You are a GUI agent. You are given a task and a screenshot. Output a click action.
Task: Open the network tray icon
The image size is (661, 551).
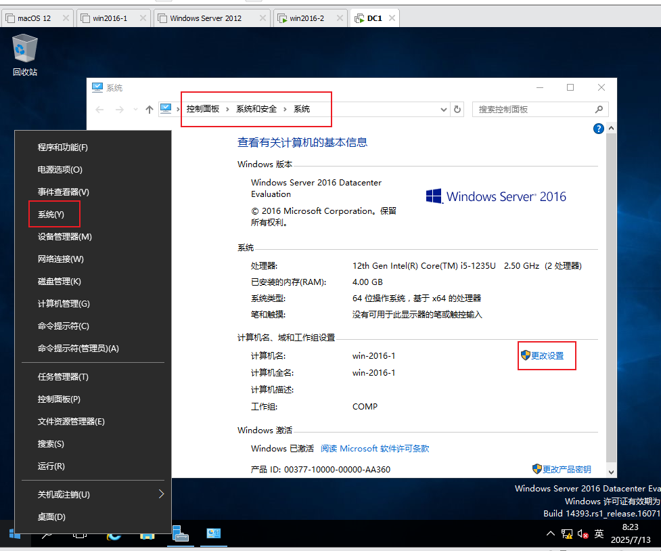[567, 533]
